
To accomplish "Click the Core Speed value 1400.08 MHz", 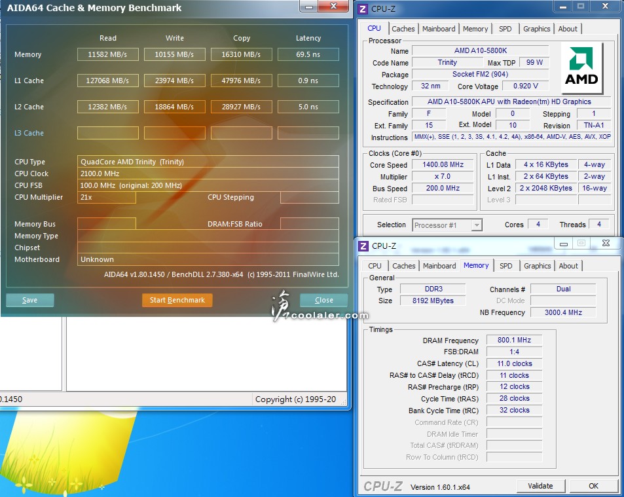I will [x=443, y=165].
